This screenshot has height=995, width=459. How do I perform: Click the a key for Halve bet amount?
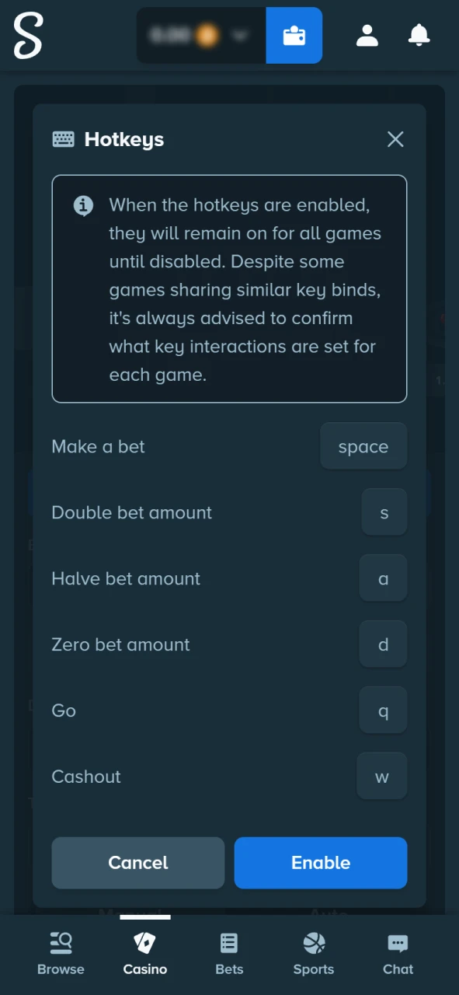(x=383, y=578)
